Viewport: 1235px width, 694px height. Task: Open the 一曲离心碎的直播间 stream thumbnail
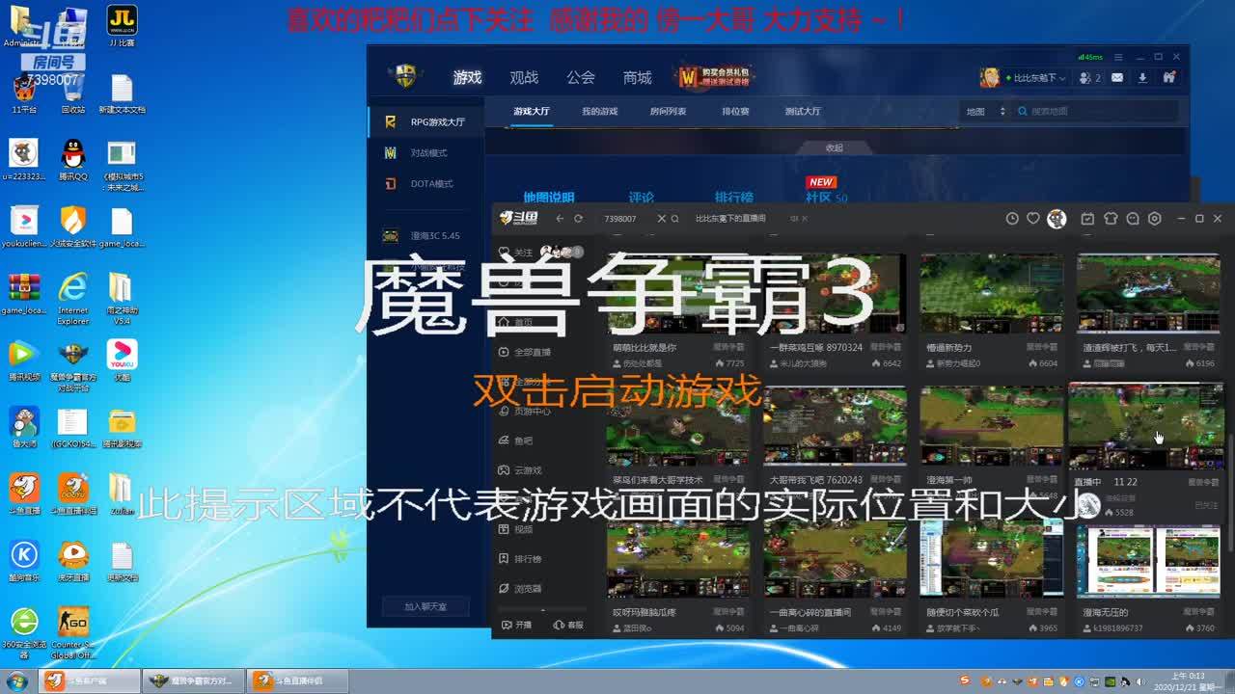835,560
